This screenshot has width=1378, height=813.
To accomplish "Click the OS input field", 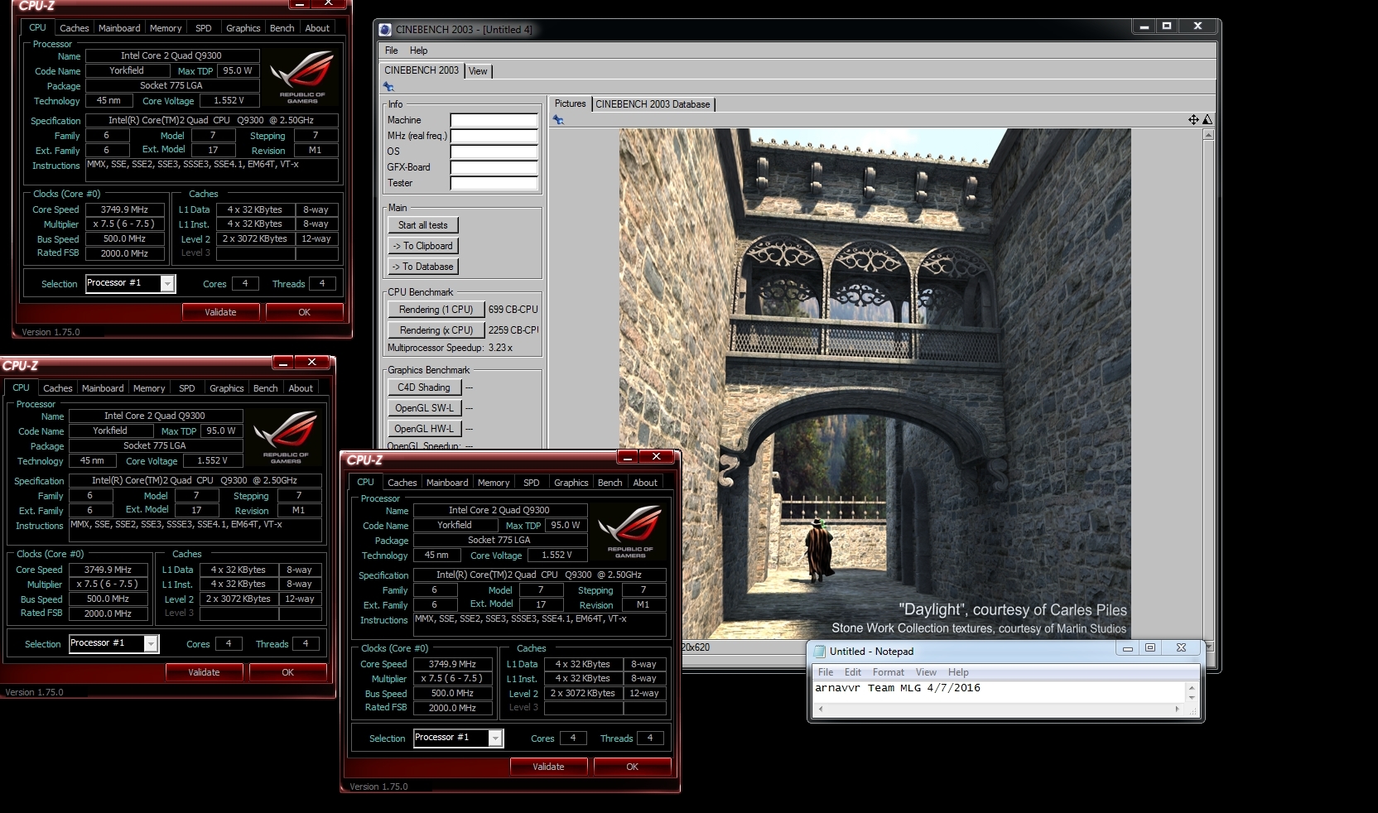I will [494, 152].
